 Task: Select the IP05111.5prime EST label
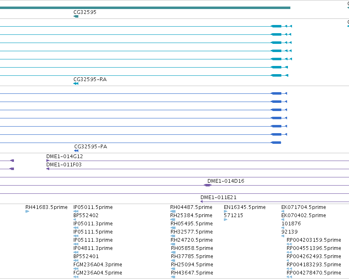click(93, 232)
